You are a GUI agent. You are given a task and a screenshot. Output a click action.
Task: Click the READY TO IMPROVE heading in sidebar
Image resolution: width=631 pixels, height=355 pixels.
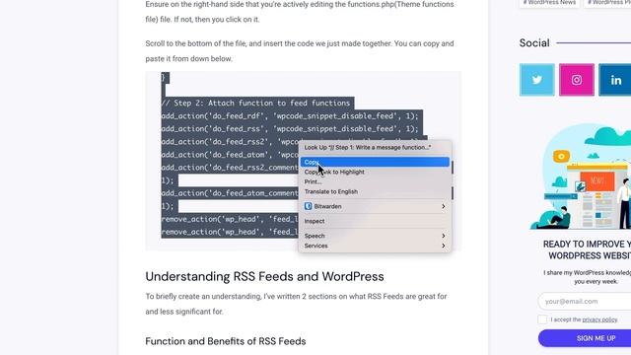(587, 249)
